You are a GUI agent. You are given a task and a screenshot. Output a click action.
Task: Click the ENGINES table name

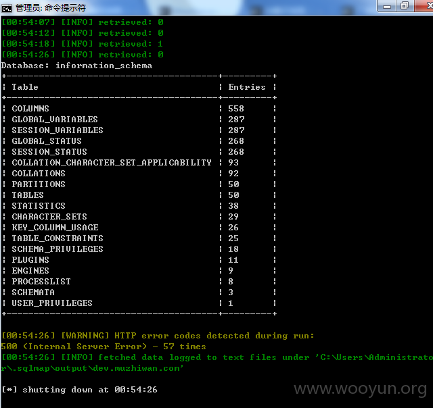tap(30, 271)
